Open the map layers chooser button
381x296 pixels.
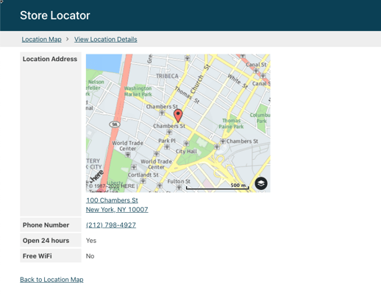coord(261,183)
